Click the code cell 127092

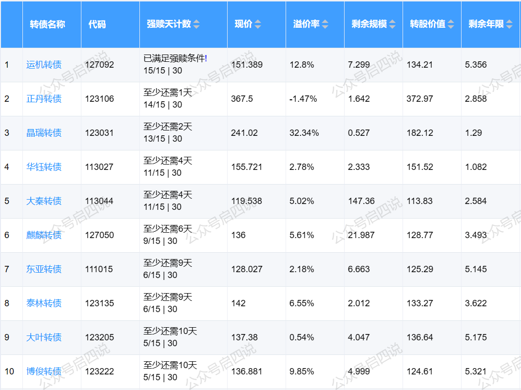coord(99,65)
